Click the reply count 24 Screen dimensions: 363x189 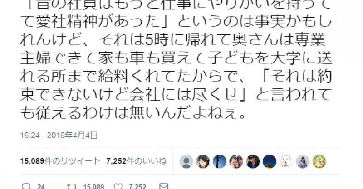point(41,187)
